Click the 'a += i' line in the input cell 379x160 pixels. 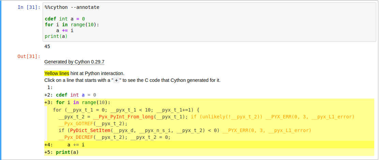pos(65,30)
